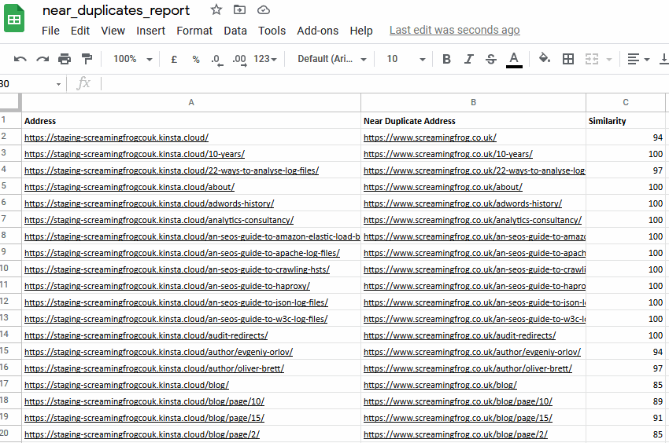Open the Default (Arial) font dropdown

coord(332,59)
